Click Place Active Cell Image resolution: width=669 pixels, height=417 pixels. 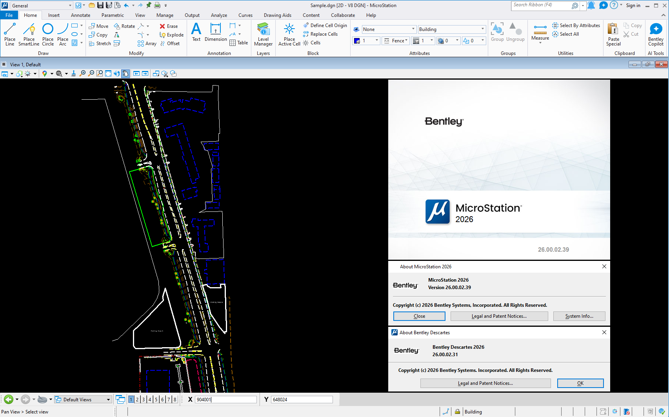tap(289, 34)
